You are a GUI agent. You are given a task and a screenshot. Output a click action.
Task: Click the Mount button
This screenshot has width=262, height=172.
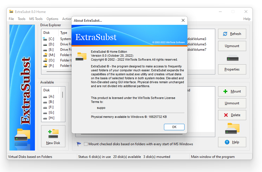(x=232, y=91)
